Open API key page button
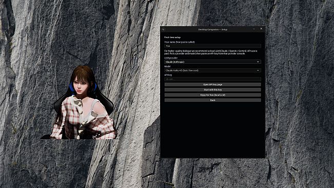Viewport: 334px width, 188px height. [212, 85]
